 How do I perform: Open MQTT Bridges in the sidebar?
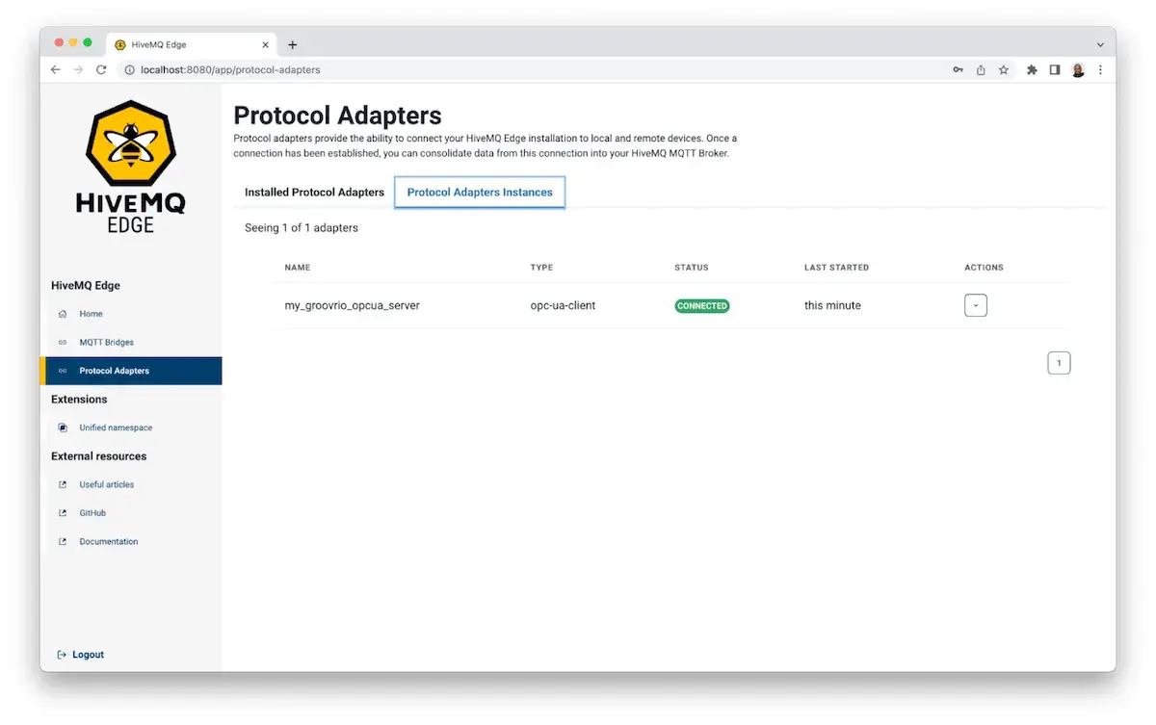(106, 342)
